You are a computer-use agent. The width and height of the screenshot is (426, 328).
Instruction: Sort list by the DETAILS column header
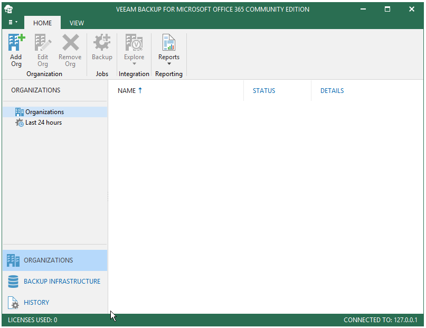click(x=332, y=91)
